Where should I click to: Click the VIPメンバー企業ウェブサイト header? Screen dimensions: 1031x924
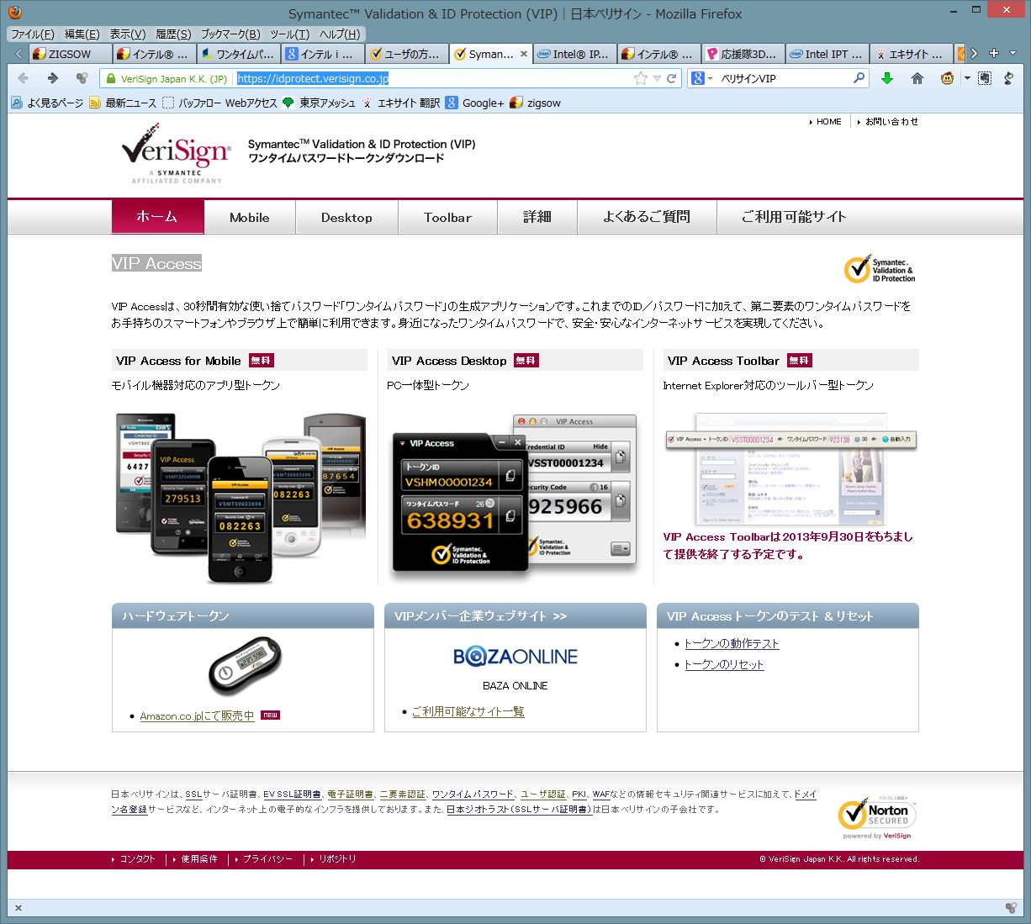(515, 616)
